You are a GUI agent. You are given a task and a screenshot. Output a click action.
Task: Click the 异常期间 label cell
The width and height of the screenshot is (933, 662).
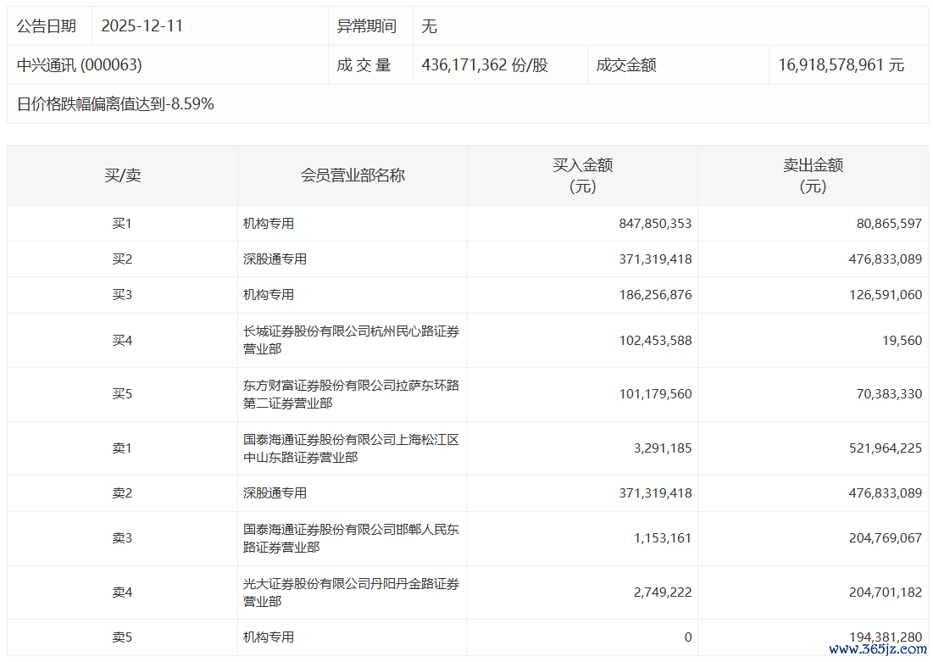(366, 26)
